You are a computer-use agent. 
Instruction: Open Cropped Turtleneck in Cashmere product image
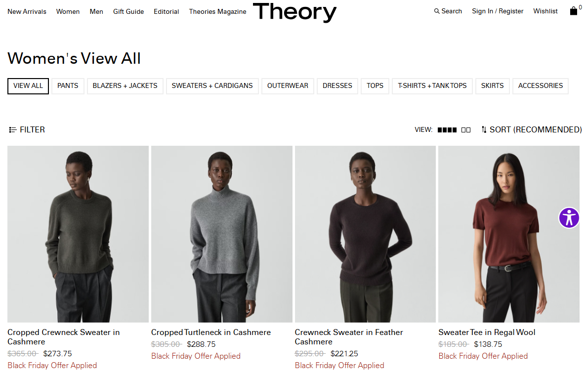(222, 234)
